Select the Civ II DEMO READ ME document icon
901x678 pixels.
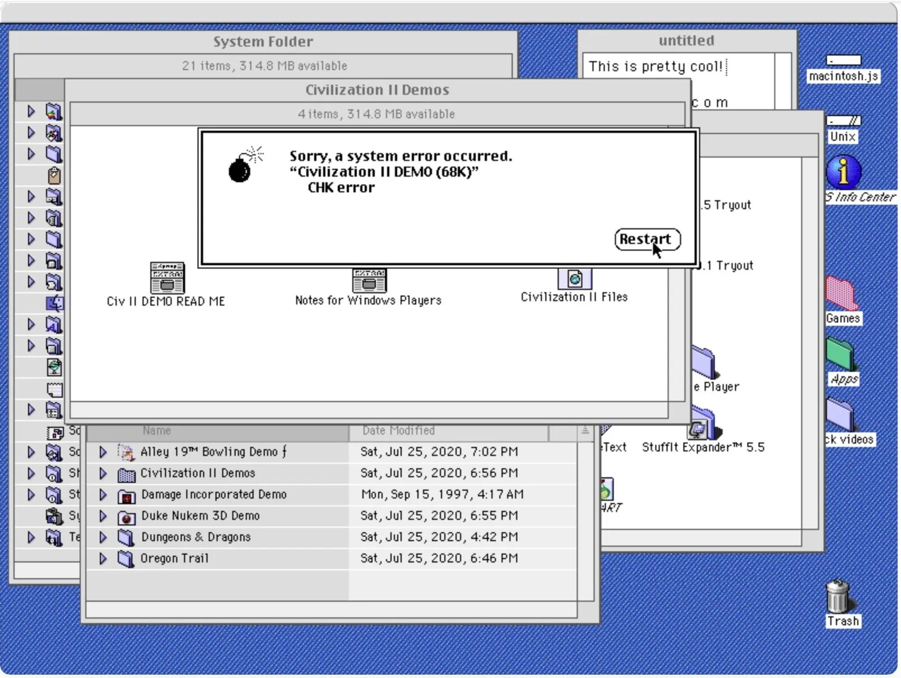coord(167,278)
